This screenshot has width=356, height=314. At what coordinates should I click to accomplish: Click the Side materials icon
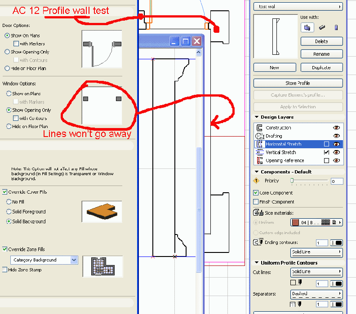pyautogui.click(x=258, y=212)
